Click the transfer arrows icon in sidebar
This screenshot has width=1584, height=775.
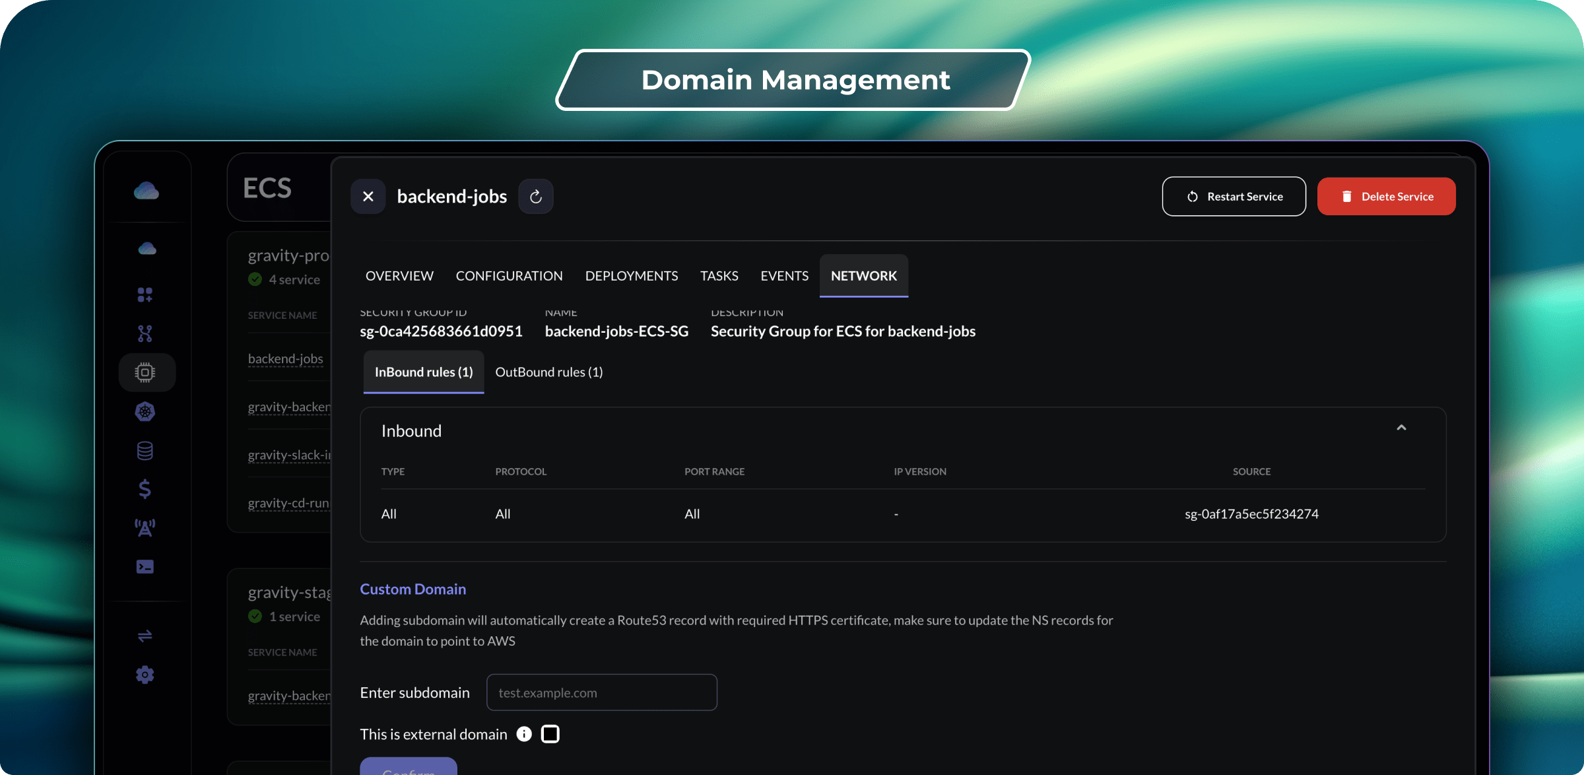coord(145,636)
